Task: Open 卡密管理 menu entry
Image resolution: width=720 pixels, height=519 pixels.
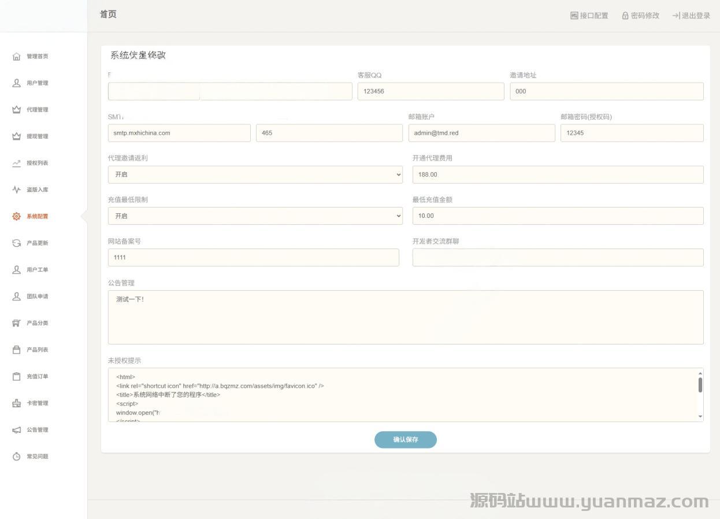Action: 38,403
